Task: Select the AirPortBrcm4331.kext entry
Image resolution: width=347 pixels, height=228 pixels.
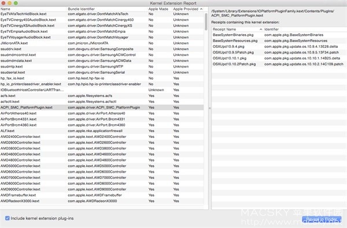Action: 102,119
